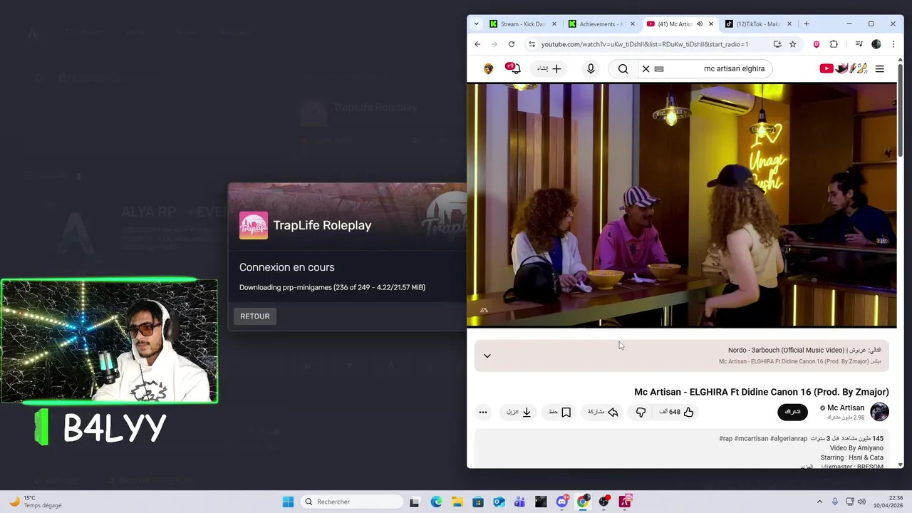Open Mc Artisan channel avatar
Screen dimensions: 912x513
[880, 412]
